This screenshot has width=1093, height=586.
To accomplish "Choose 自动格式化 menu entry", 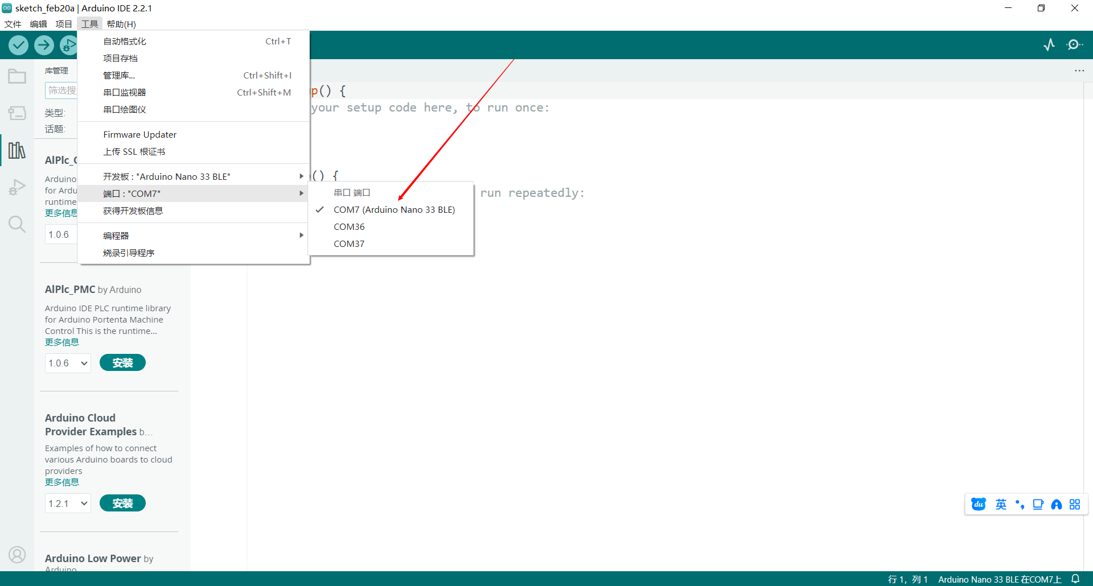I will tap(194, 41).
